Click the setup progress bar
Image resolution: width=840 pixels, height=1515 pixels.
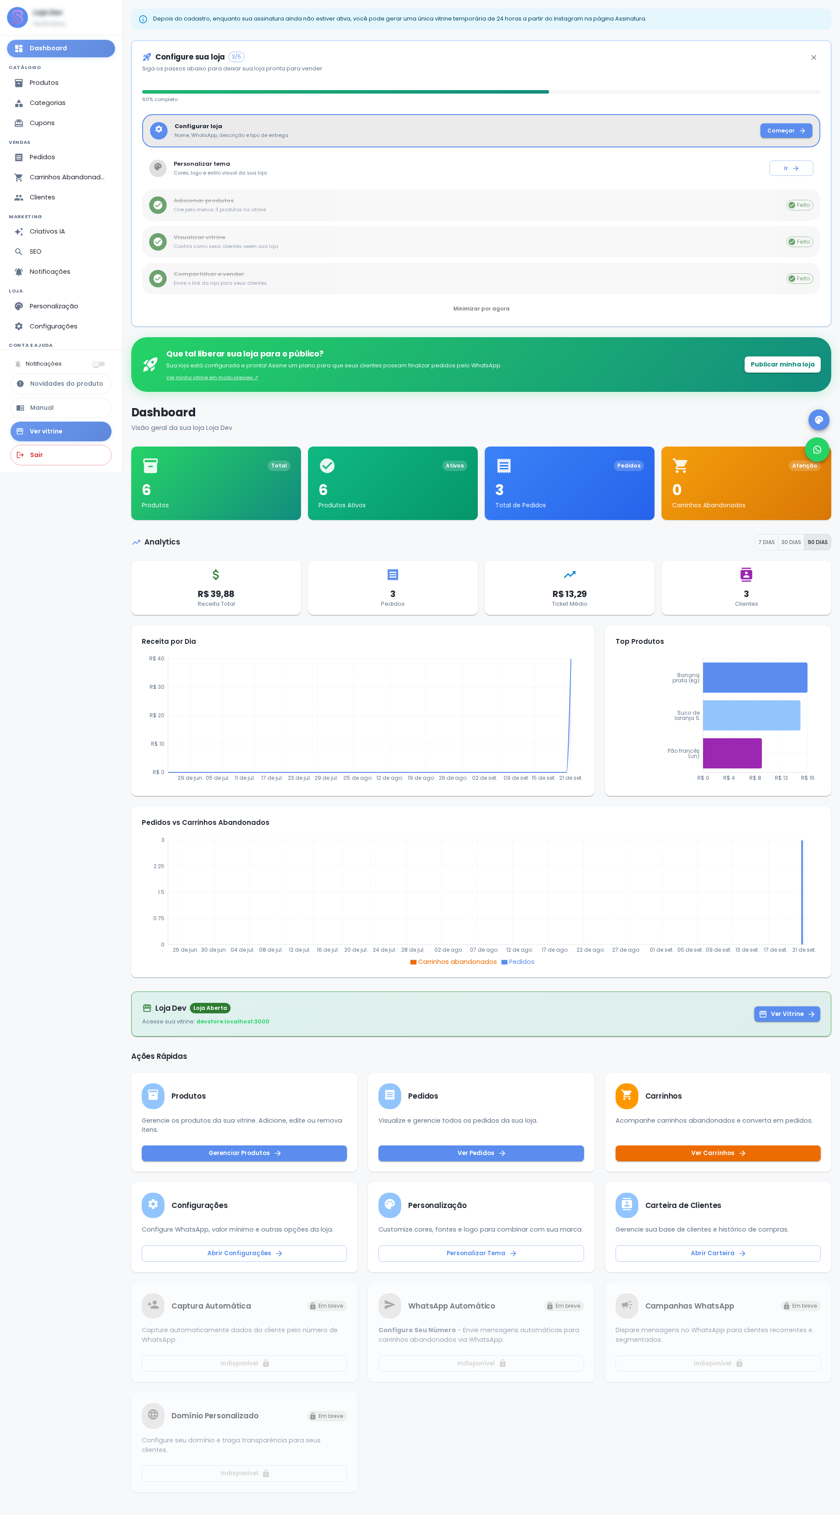[481, 92]
